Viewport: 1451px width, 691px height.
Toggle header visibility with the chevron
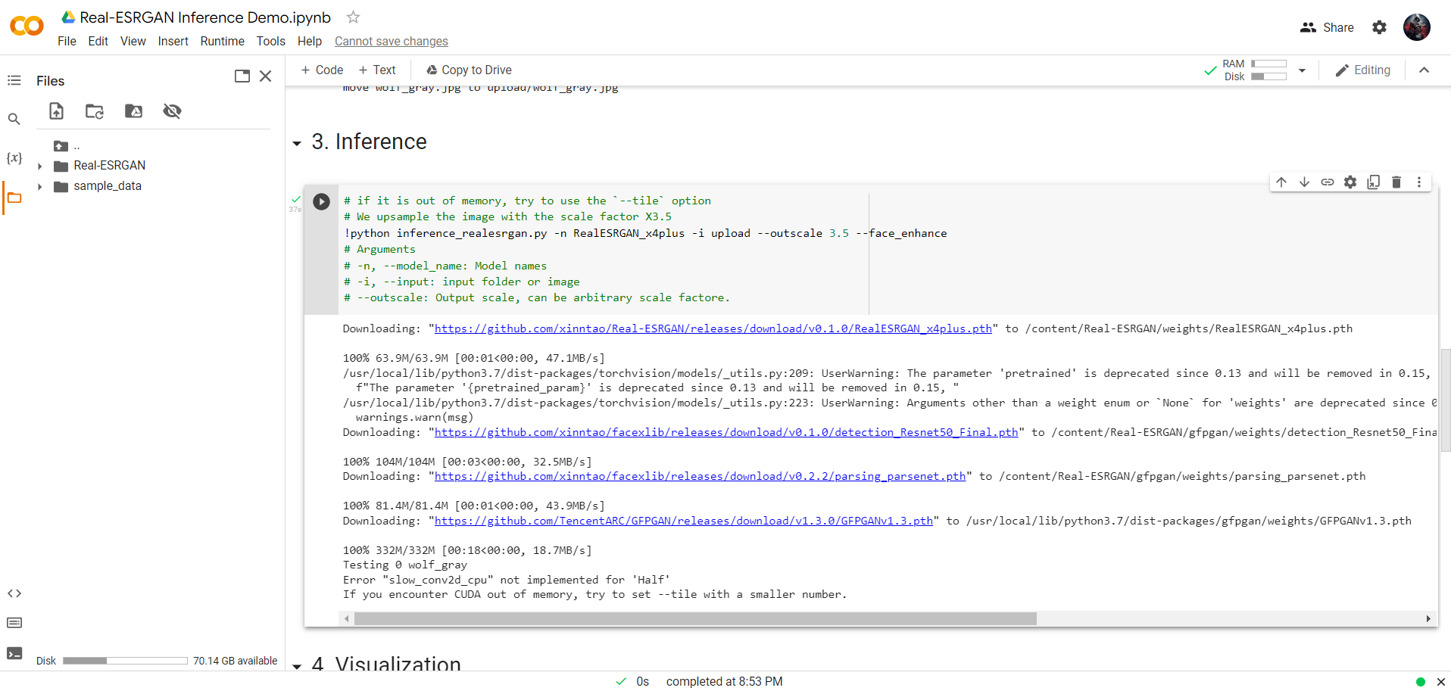[x=1424, y=70]
